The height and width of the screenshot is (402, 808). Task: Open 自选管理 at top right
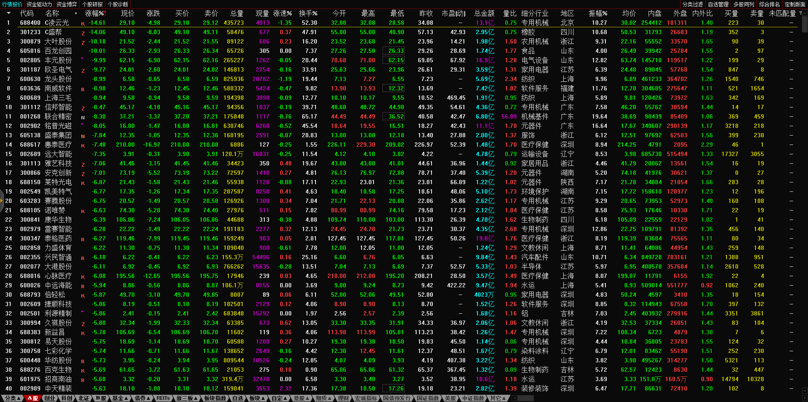[x=718, y=4]
